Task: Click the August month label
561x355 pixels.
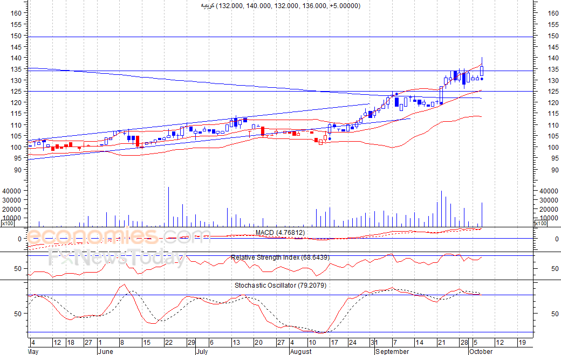Action: click(x=301, y=351)
